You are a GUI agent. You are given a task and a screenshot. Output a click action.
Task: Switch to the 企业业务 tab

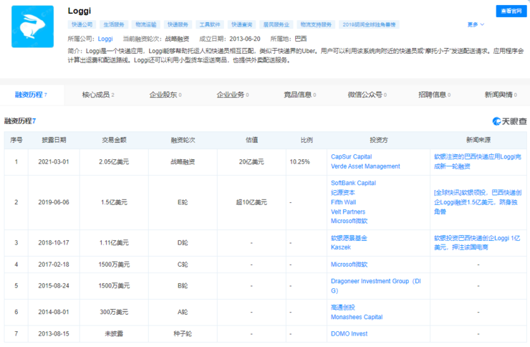(x=233, y=95)
